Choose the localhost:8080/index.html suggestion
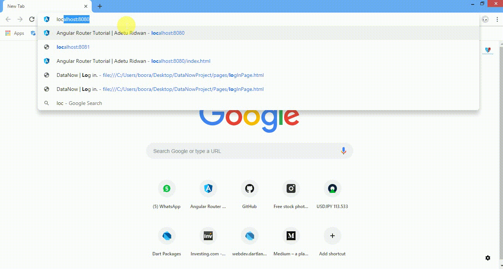This screenshot has height=269, width=503. tap(259, 61)
